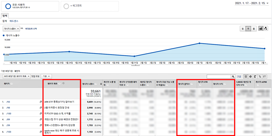Open help icon for 게시자 eCPM column
272x136 pixels.
(258, 85)
